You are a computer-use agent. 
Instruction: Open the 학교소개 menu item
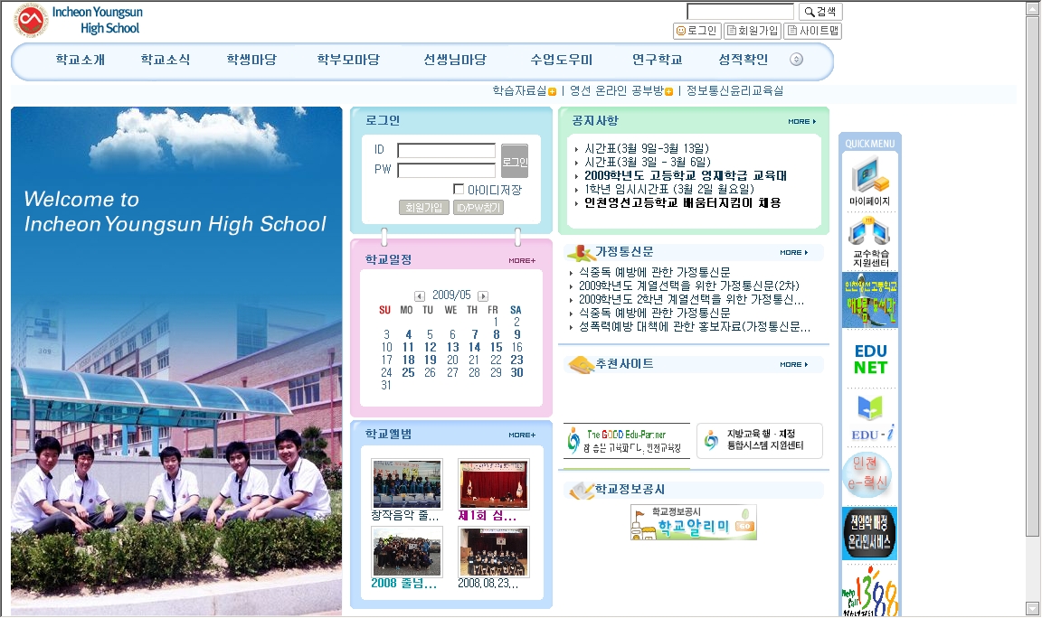pos(80,60)
